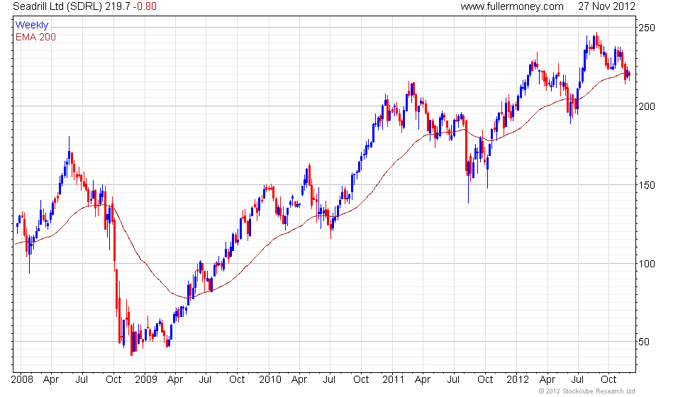Click the date 27 Nov 2012
The height and width of the screenshot is (397, 695).
coord(606,6)
